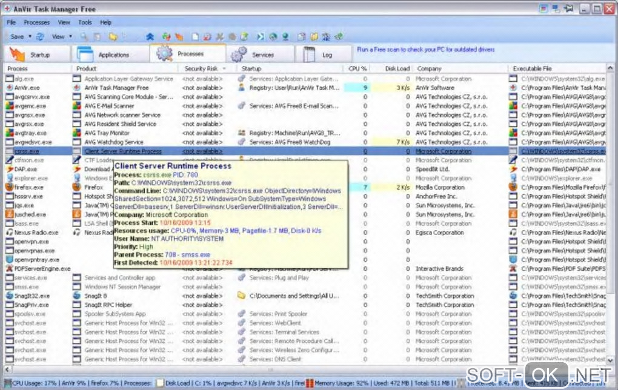The height and width of the screenshot is (390, 618).
Task: Click AnVir.exe's CPU value 9
Action: click(365, 88)
